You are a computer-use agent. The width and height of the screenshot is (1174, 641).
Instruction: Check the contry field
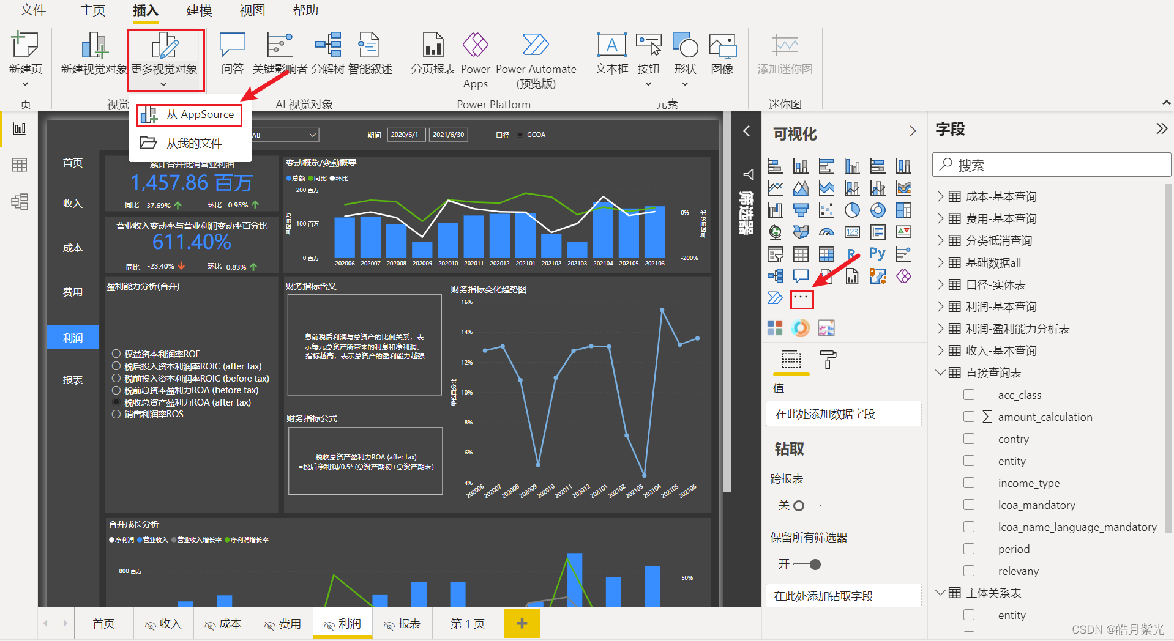[969, 439]
